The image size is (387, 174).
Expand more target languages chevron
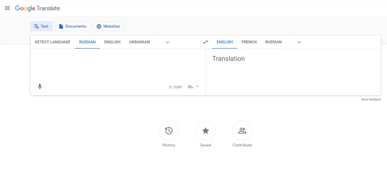coord(299,42)
